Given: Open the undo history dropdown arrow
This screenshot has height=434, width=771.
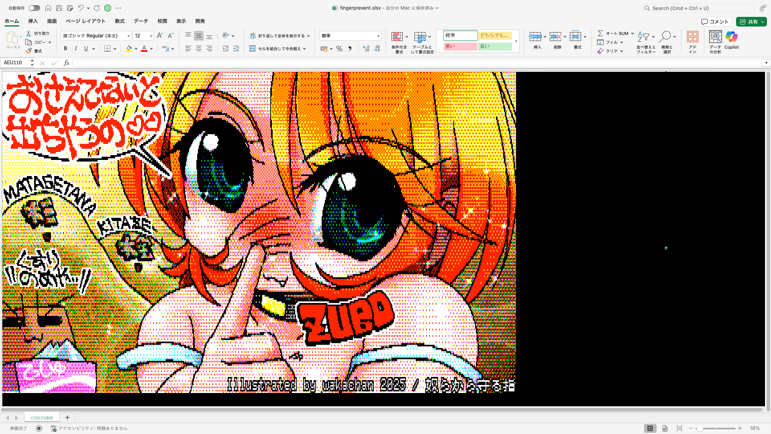Looking at the screenshot, I should (x=88, y=8).
